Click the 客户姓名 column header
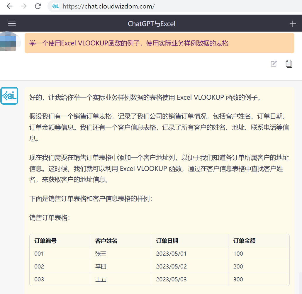Image resolution: width=302 pixels, height=294 pixels. click(121, 241)
